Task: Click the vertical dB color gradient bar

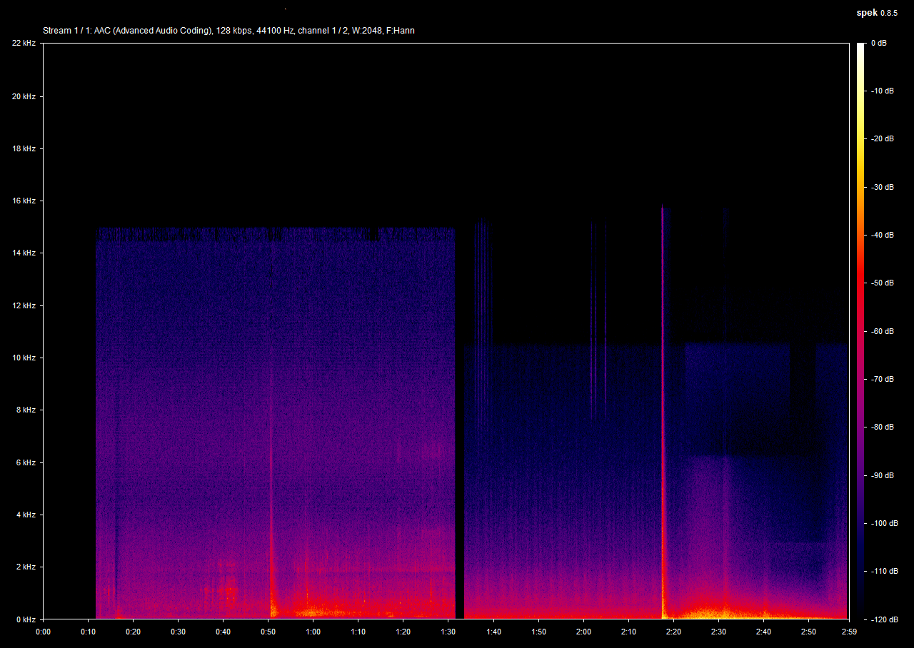Action: click(860, 331)
